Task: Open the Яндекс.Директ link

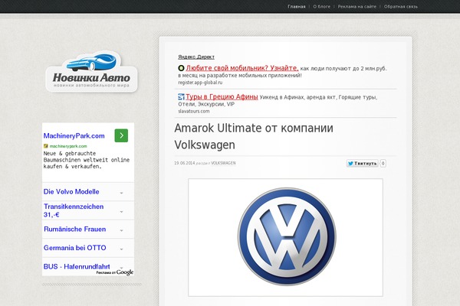Action: [x=196, y=57]
